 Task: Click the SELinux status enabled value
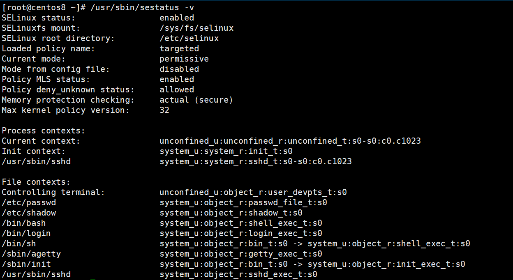coord(177,18)
